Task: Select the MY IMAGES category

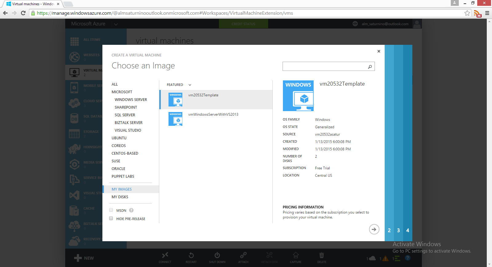Action: pos(131,189)
